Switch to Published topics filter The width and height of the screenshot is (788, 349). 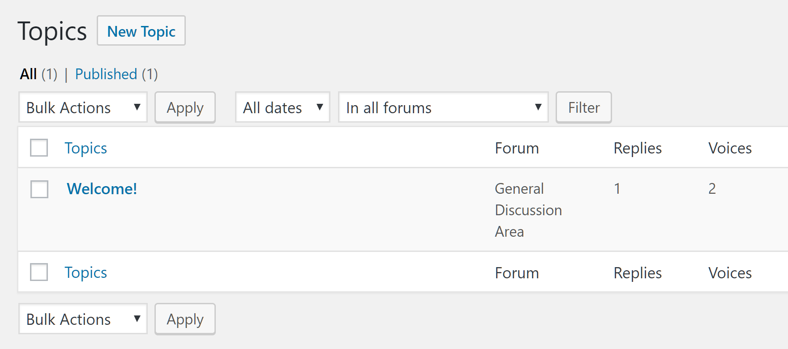click(x=106, y=74)
